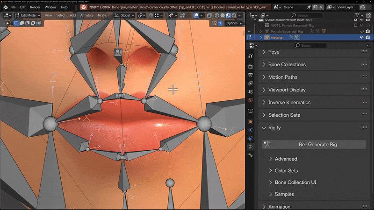Click the Re-Generate Rig button
This screenshot has width=374, height=210.
[x=317, y=145]
